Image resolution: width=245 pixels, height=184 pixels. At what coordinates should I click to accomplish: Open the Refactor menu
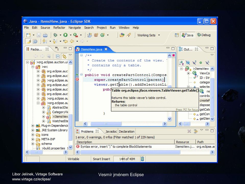point(59,28)
